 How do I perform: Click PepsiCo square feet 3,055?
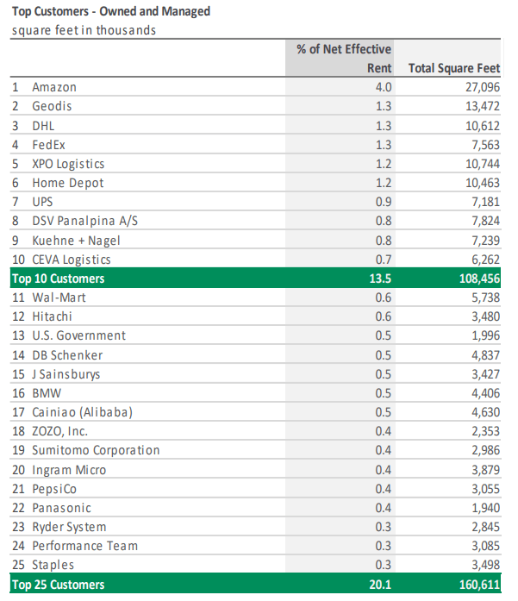(486, 489)
